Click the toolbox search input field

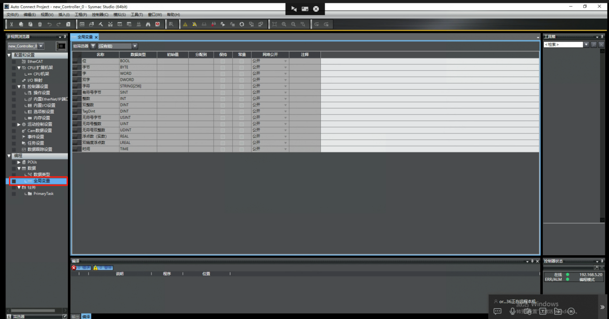563,45
